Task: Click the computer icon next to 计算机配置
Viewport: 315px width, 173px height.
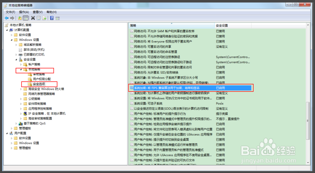Action: pos(11,30)
